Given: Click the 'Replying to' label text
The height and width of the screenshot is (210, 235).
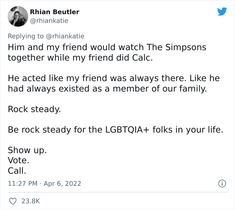Looking at the screenshot, I should click(x=25, y=36).
